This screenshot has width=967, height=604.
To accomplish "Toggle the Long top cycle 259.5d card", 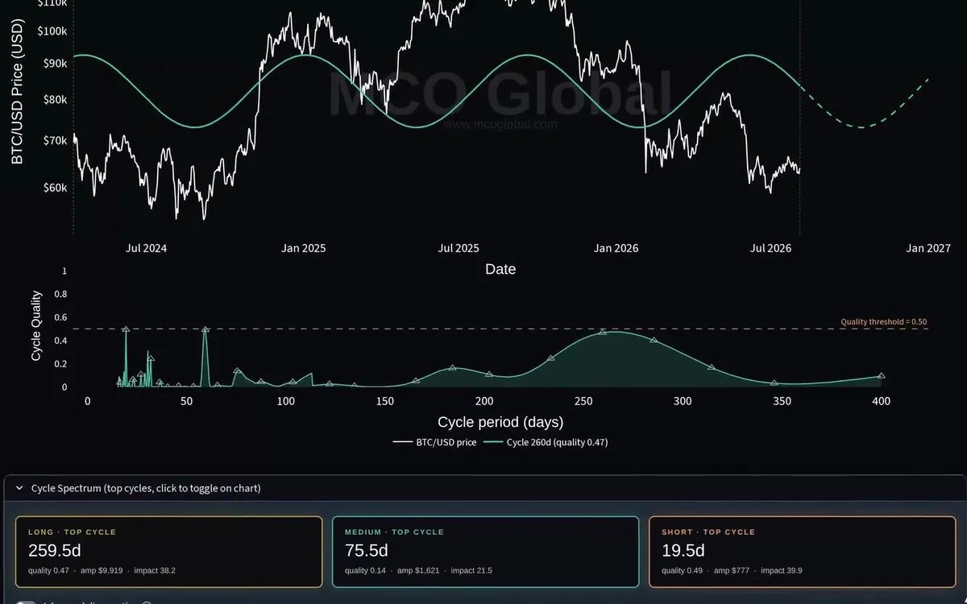I will pos(168,552).
